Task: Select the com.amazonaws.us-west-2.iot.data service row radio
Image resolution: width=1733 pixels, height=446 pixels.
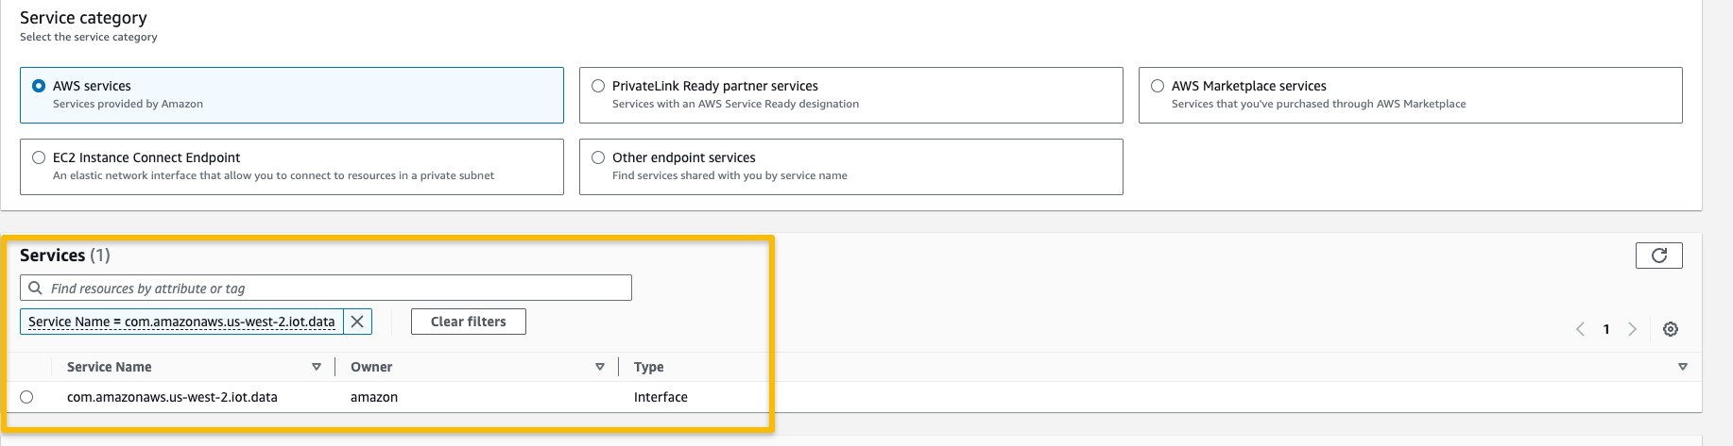Action: coord(26,397)
